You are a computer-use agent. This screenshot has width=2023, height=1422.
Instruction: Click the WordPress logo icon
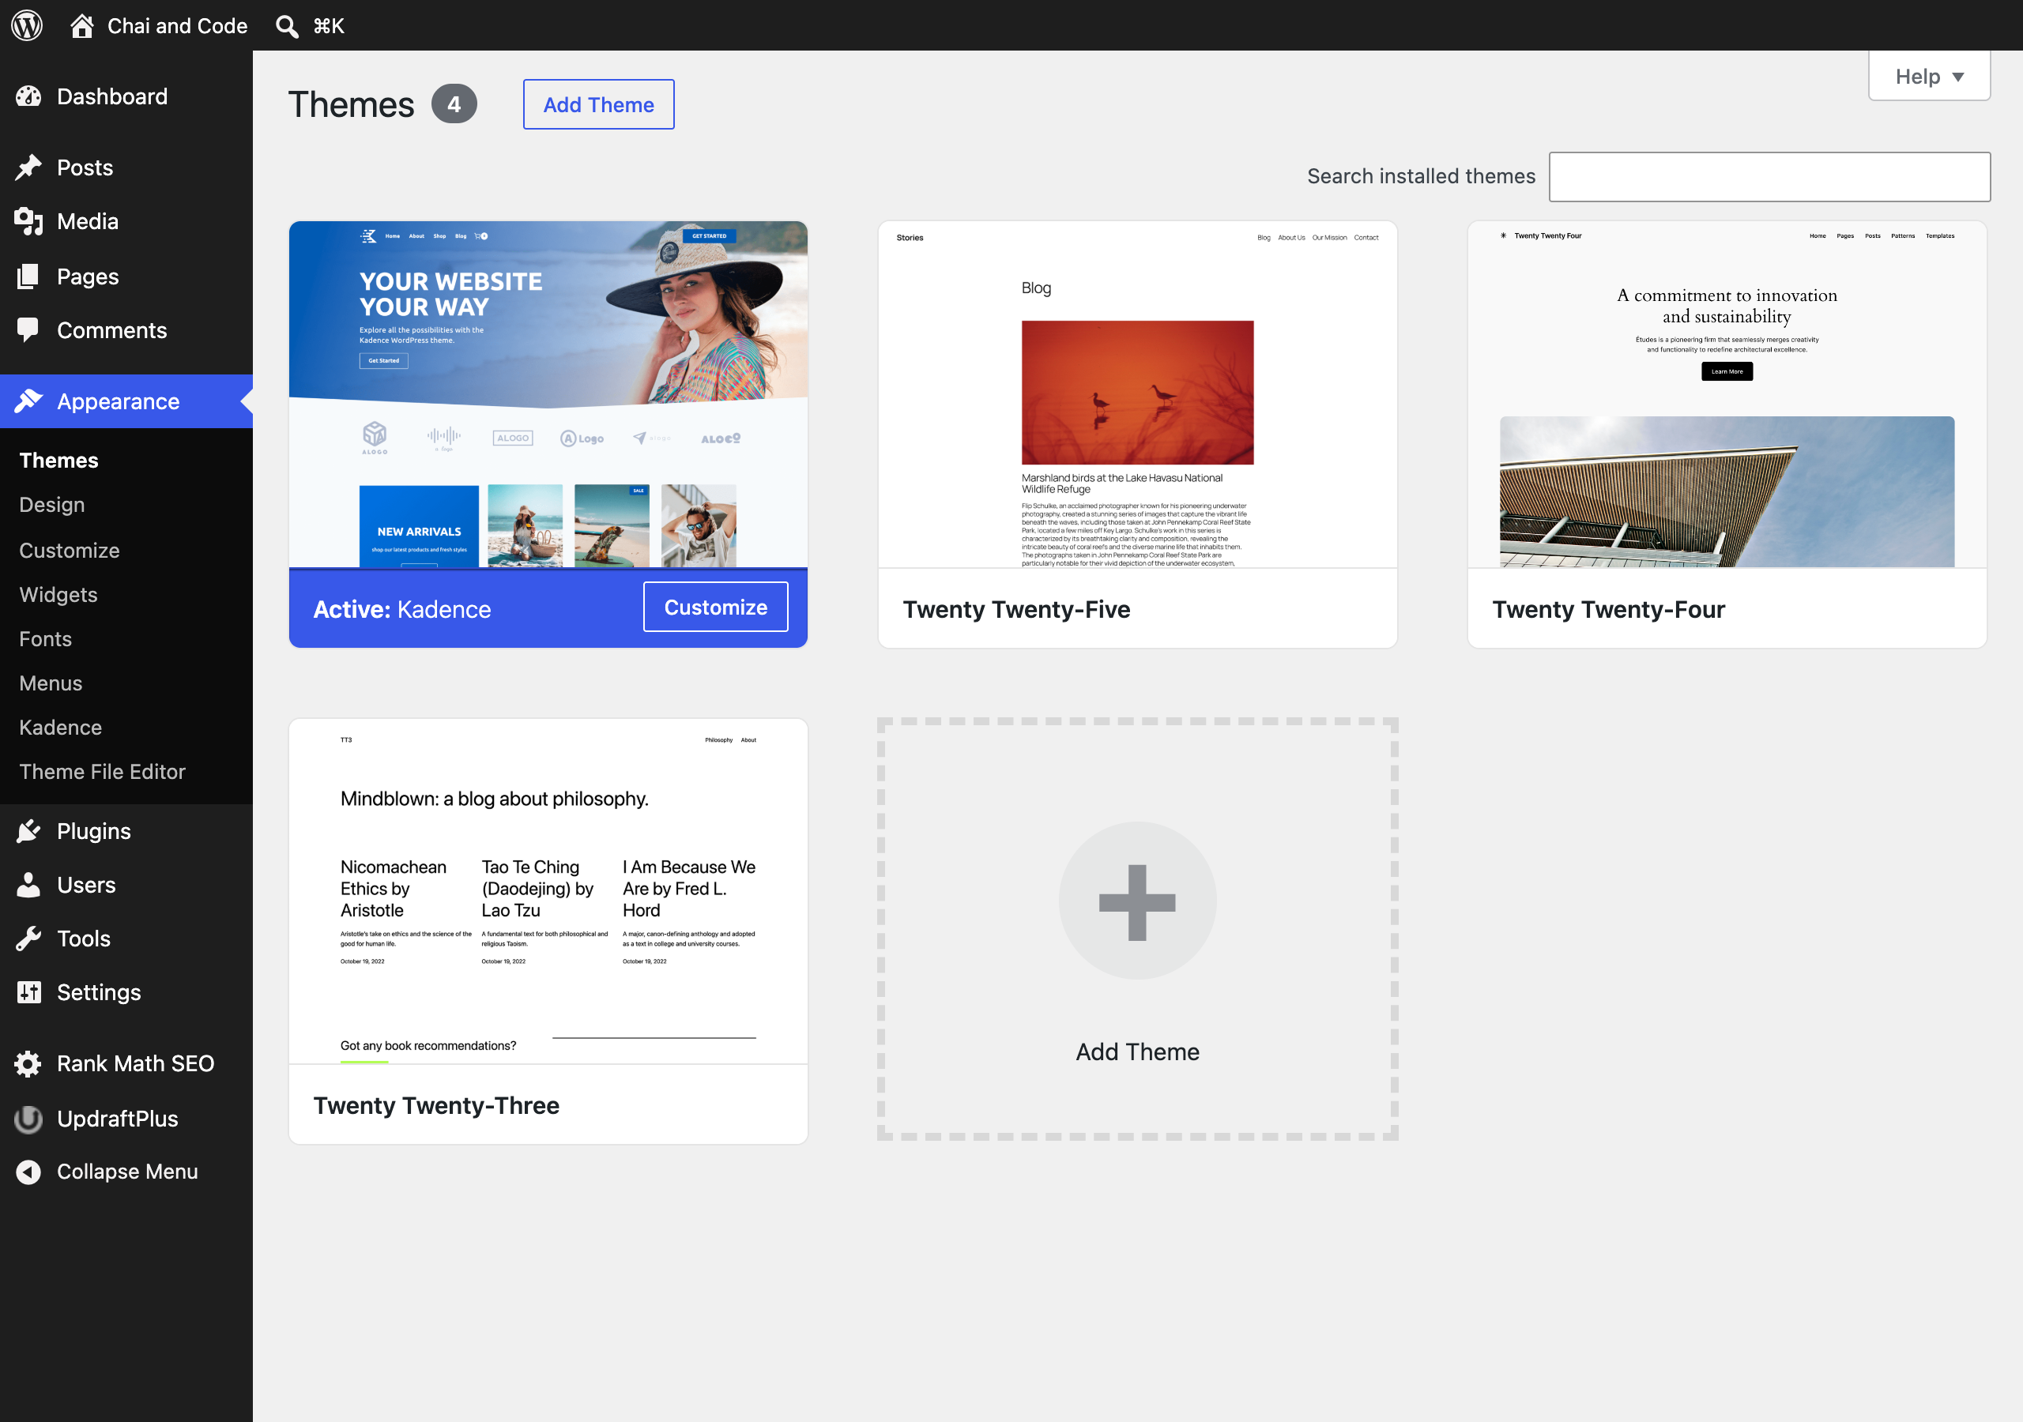[26, 25]
